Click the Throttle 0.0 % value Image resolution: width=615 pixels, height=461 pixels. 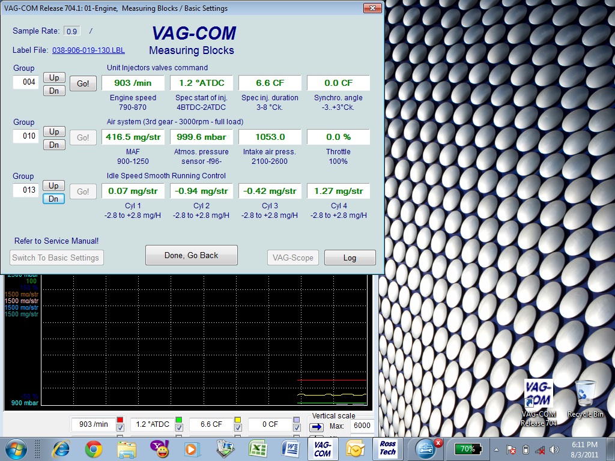coord(339,137)
